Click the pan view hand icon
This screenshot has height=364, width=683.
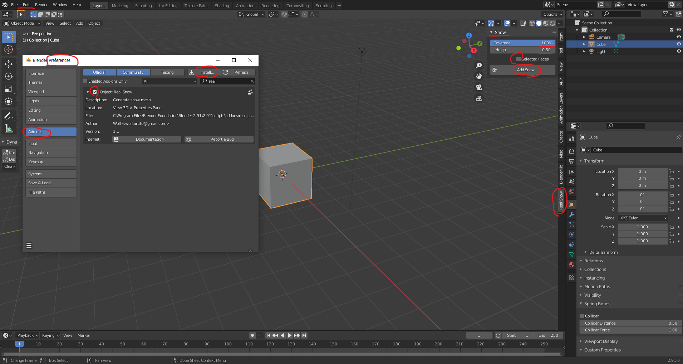click(x=479, y=76)
